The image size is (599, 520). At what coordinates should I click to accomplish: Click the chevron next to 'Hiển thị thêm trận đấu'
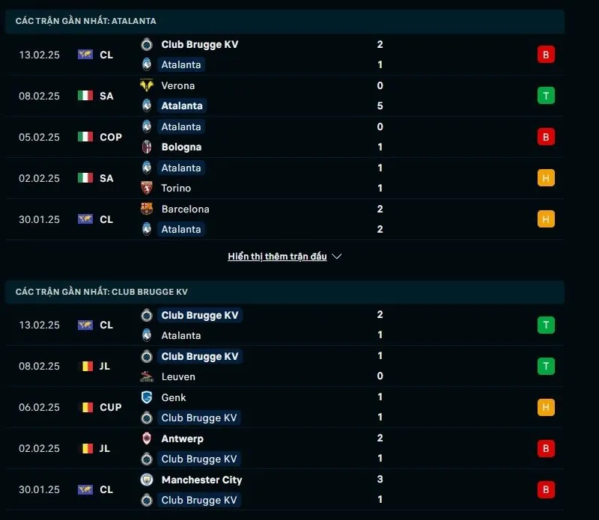click(x=337, y=257)
